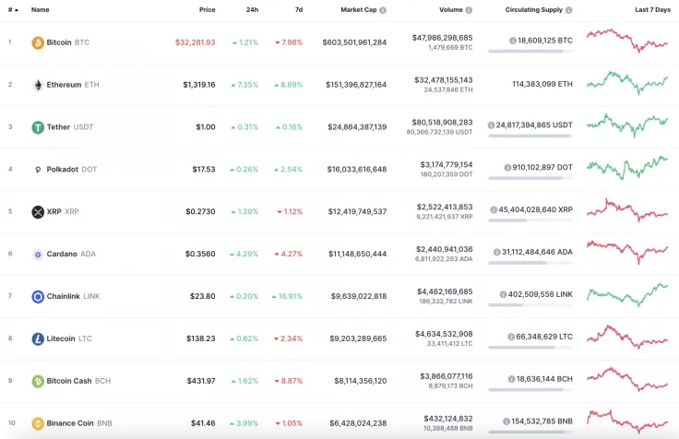The height and width of the screenshot is (439, 679).
Task: Click the Ethereum logo icon
Action: (38, 85)
